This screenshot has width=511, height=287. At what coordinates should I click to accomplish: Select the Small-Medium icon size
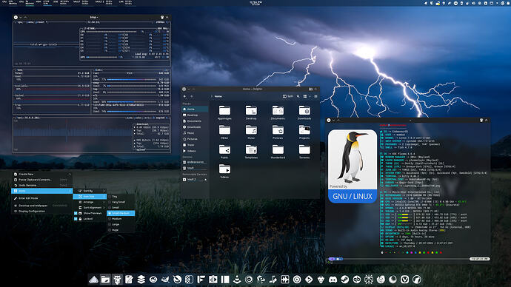pos(121,213)
